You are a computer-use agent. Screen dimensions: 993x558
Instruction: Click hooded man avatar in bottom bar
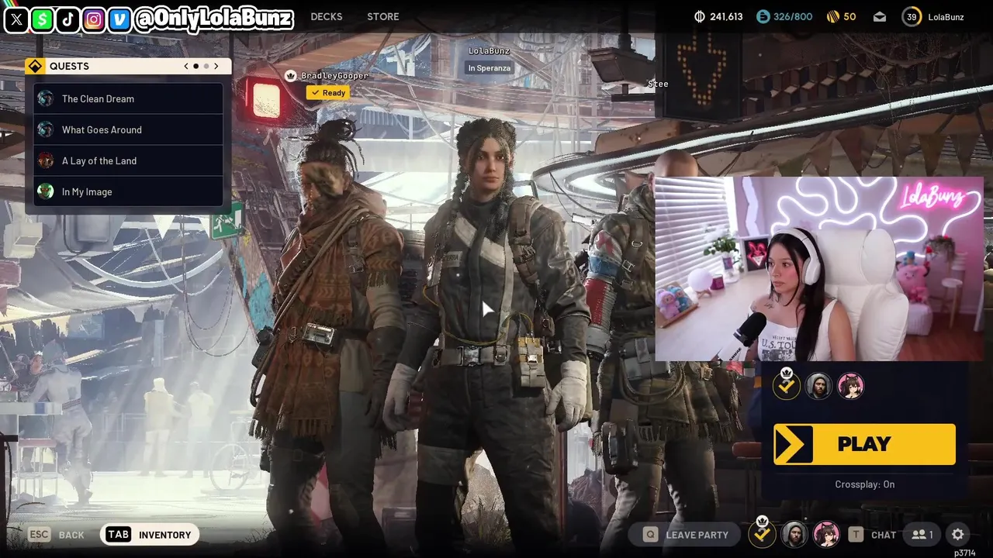click(794, 534)
